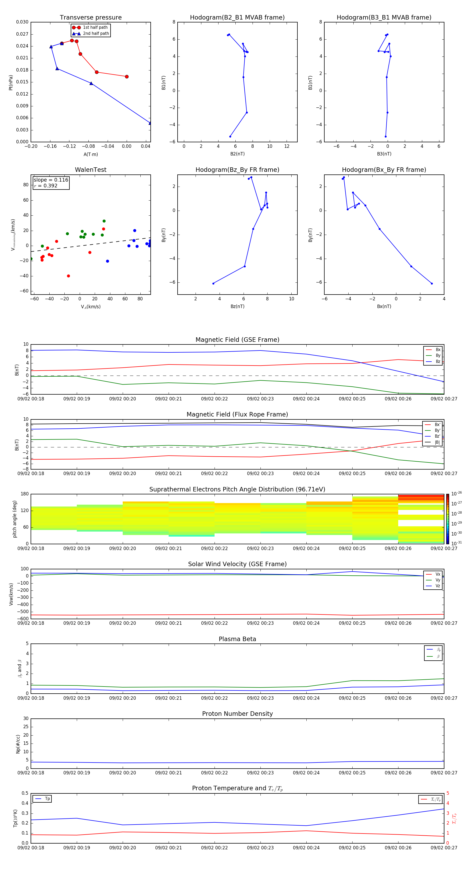Click the "pitch angle (deg)" axis label
The width and height of the screenshot is (475, 871).
click(15, 519)
